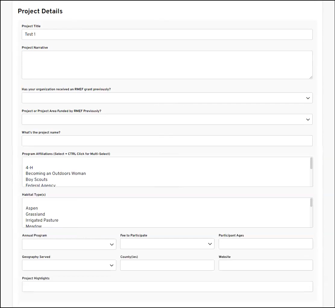Select Federal Agency program affiliation
Screen dimensions: 335x308
tap(40, 185)
